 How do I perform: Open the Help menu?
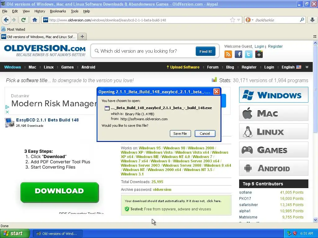[x=86, y=11]
